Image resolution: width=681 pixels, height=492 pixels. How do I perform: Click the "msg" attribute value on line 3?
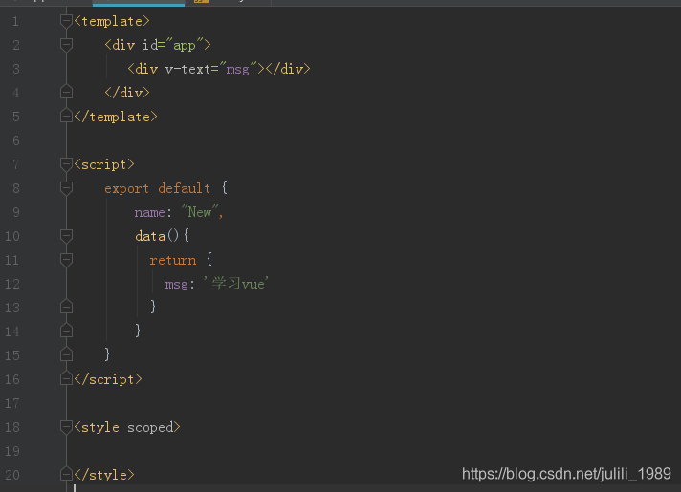(237, 69)
